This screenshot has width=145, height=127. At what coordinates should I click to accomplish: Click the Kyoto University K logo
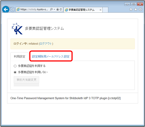tap(17, 29)
